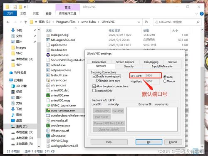This screenshot has width=208, height=156.
Task: Click the Cancel button
Action: [173, 142]
